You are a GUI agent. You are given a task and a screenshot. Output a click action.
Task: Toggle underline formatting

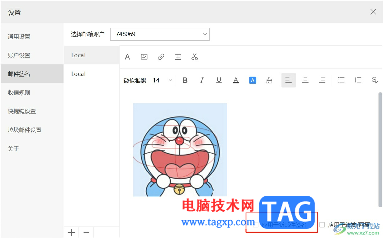point(219,80)
